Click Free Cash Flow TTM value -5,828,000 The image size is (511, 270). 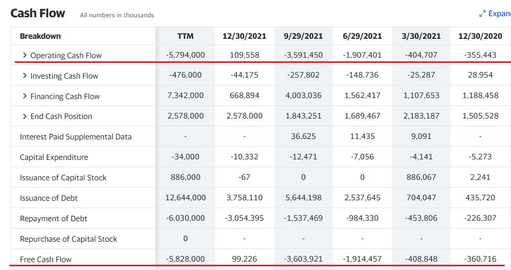[186, 259]
